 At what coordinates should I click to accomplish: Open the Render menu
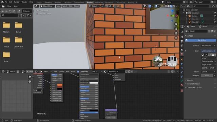point(17,2)
